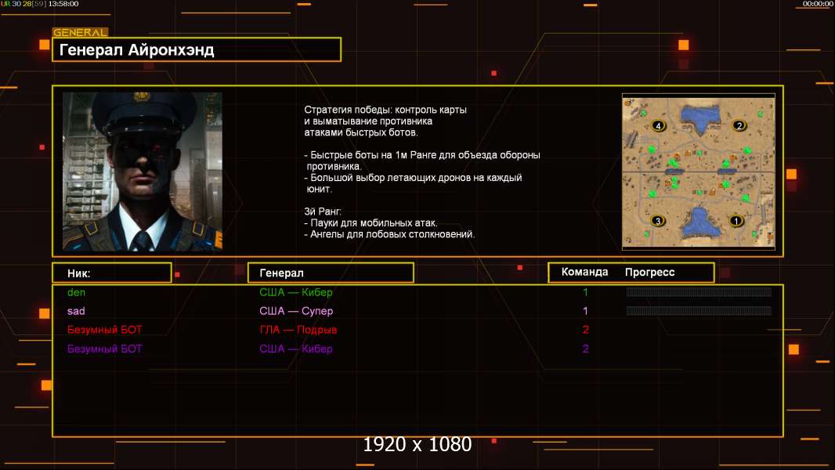Click team number 2 in red bot's row
The width and height of the screenshot is (835, 470).
585,330
